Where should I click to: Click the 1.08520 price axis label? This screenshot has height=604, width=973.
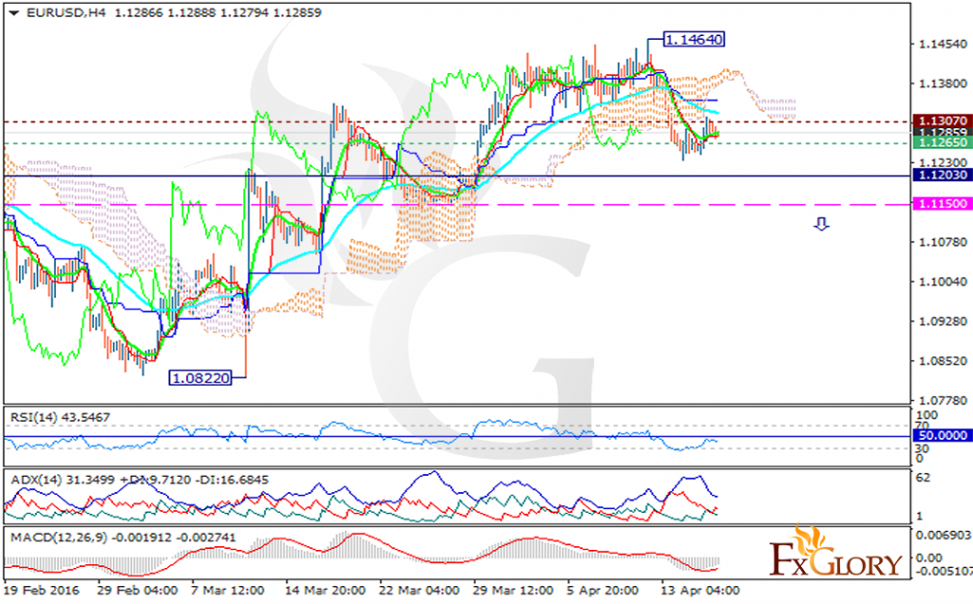click(x=943, y=361)
